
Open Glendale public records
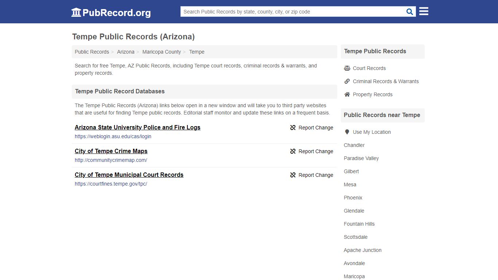[354, 211]
